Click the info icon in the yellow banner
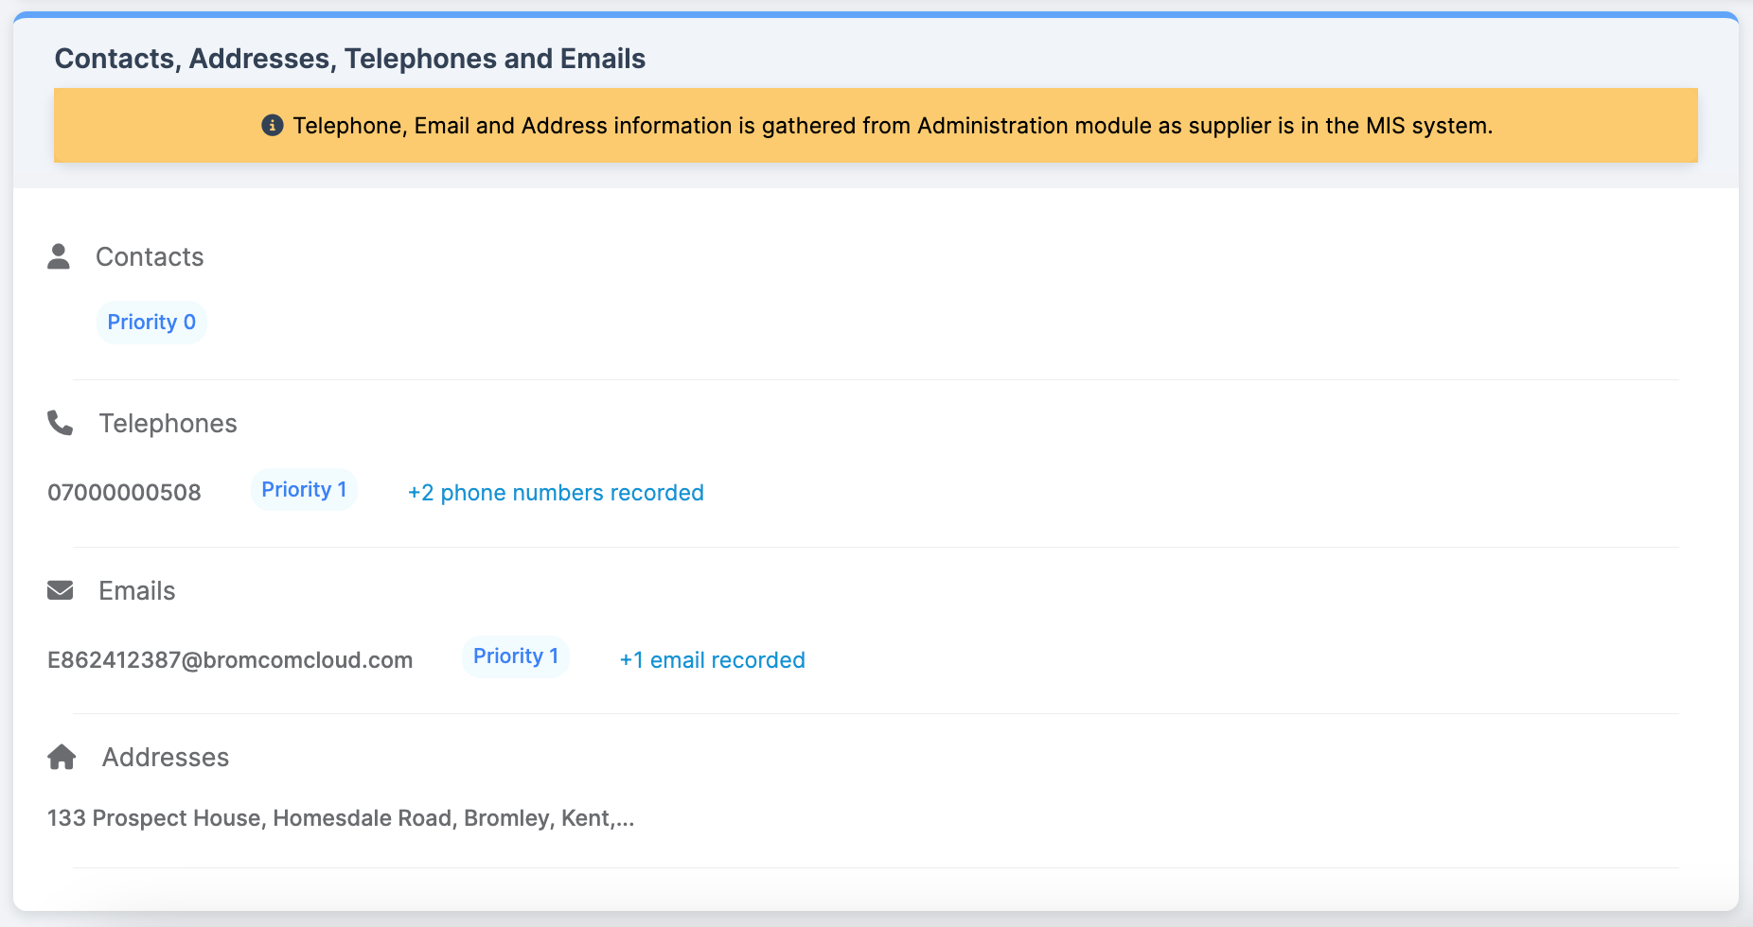 (273, 125)
